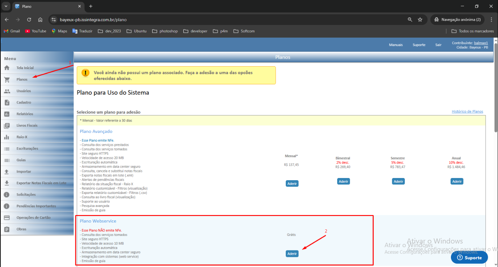Open the Histórico de Planos link
The image size is (498, 267).
467,111
